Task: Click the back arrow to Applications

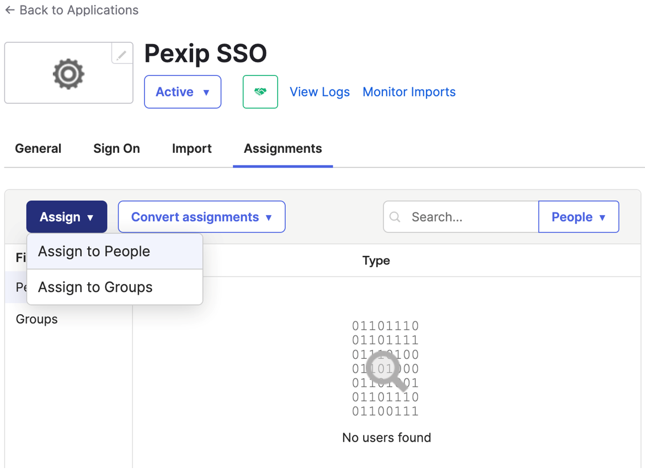Action: point(10,10)
